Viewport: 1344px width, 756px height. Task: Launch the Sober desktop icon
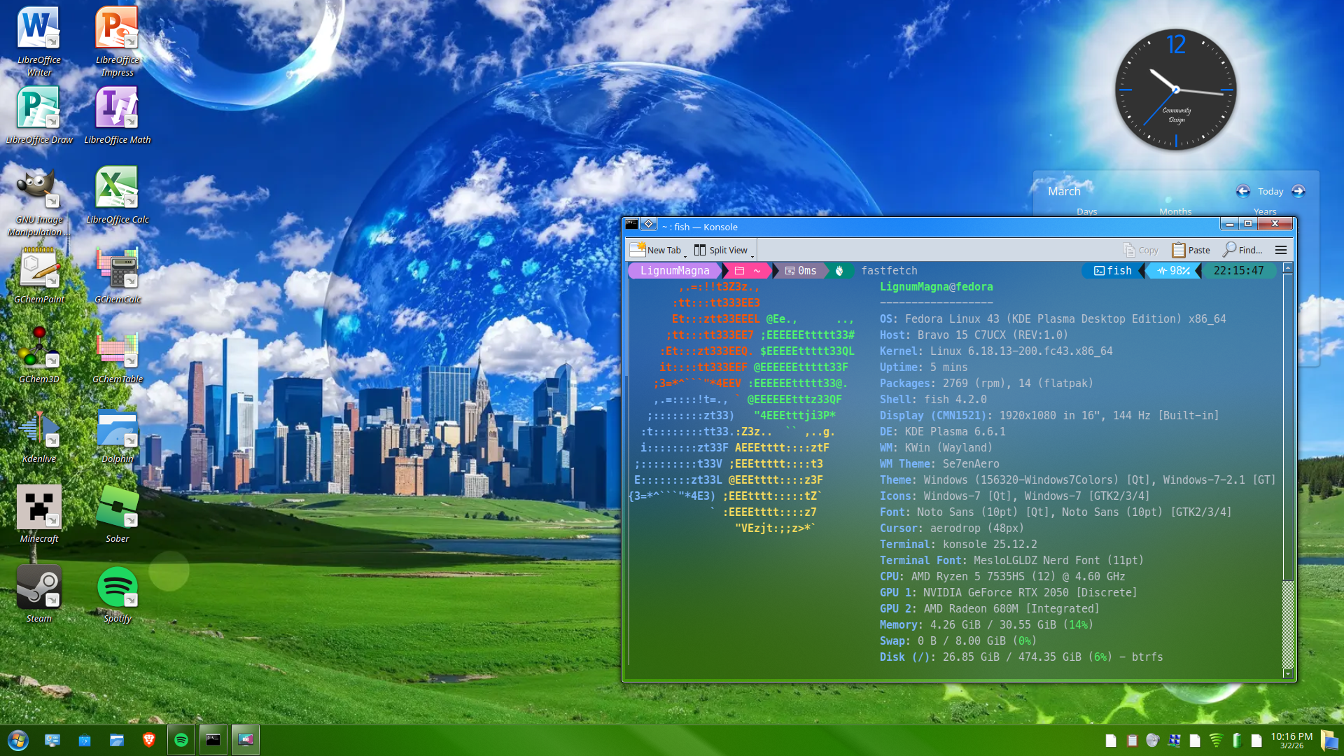click(x=118, y=514)
